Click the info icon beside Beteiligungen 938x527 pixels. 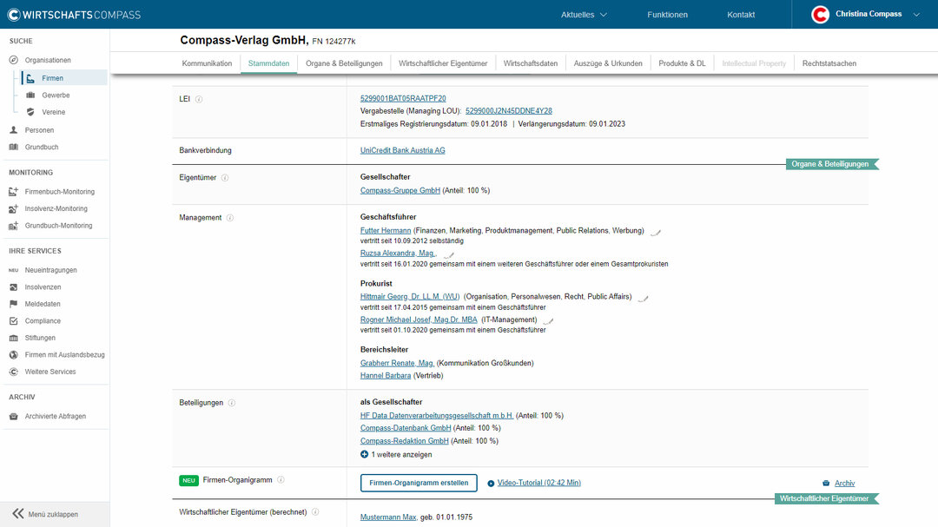click(232, 403)
